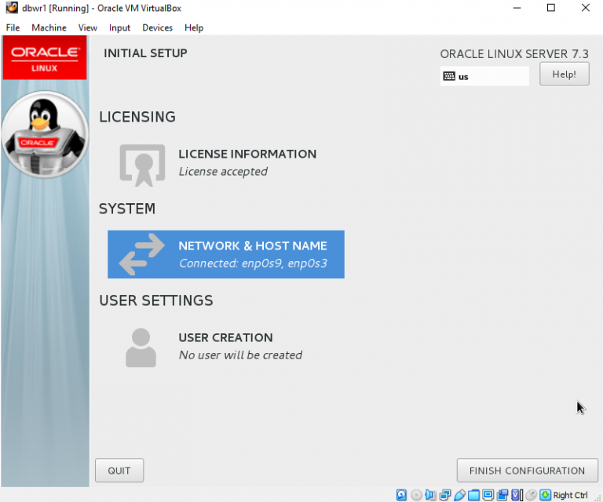The image size is (603, 502).
Task: Click the display status bar icon
Action: click(488, 495)
